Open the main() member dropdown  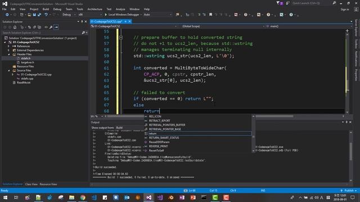(x=309, y=26)
